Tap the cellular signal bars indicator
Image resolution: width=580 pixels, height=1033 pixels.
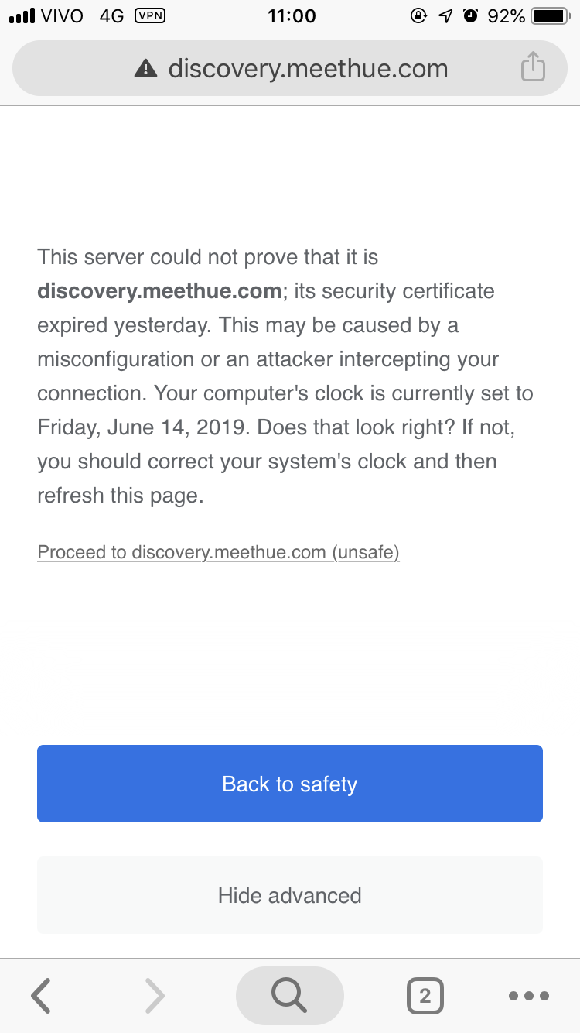24,15
